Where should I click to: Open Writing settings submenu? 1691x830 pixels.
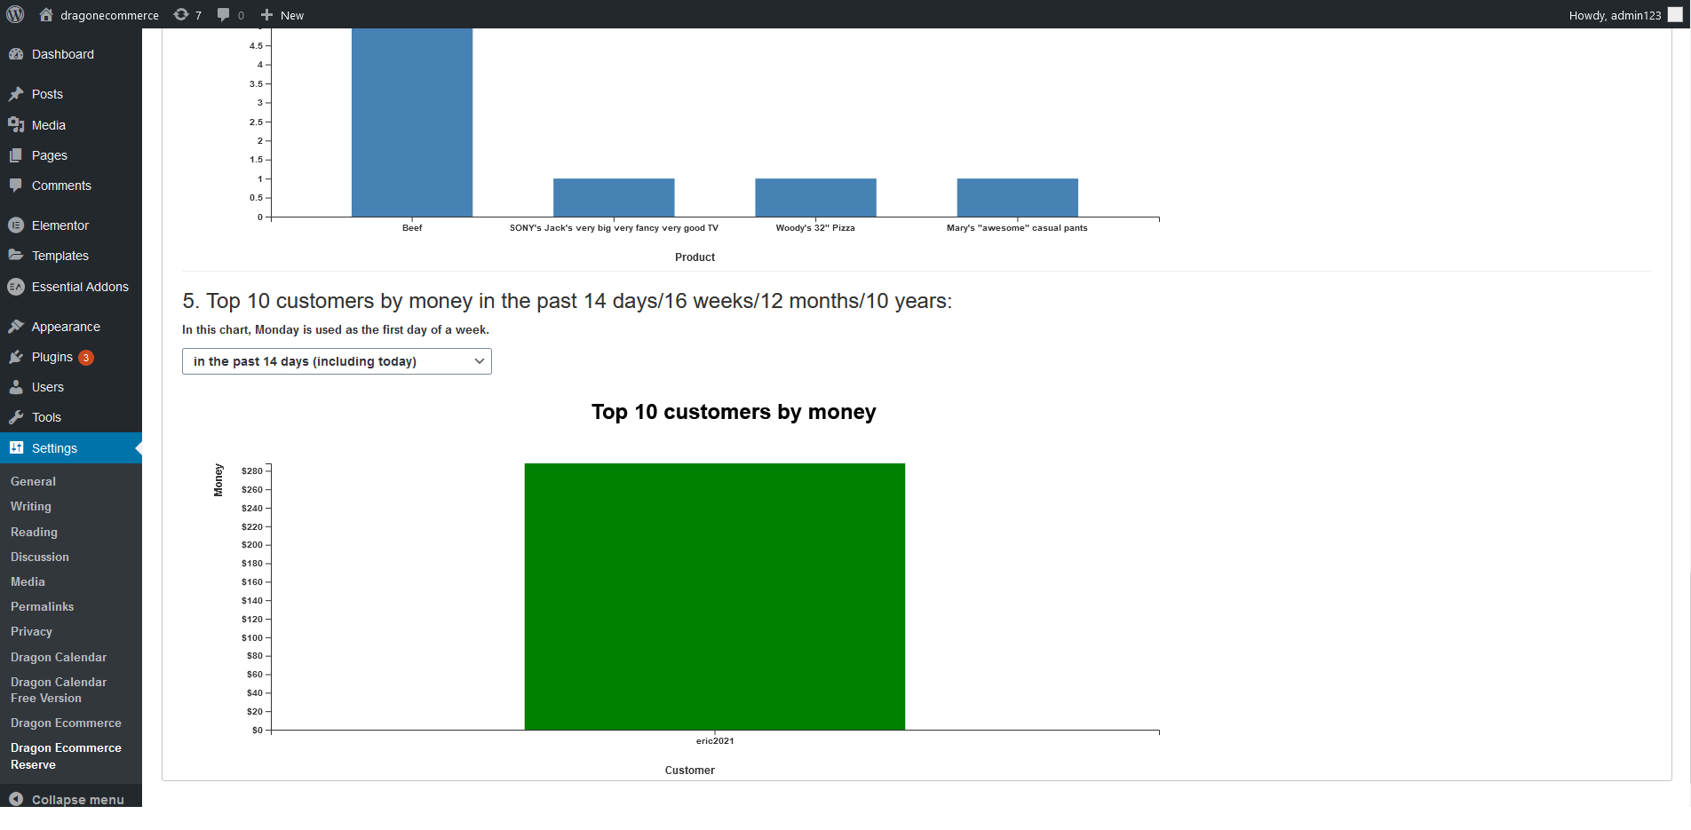pyautogui.click(x=31, y=506)
